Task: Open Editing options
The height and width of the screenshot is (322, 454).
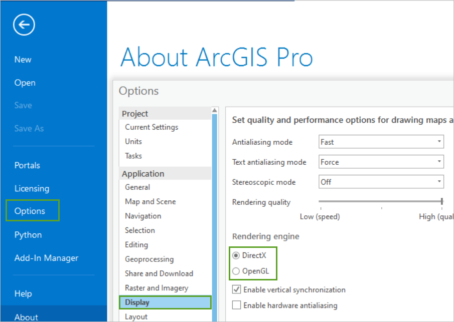Action: pyautogui.click(x=136, y=245)
